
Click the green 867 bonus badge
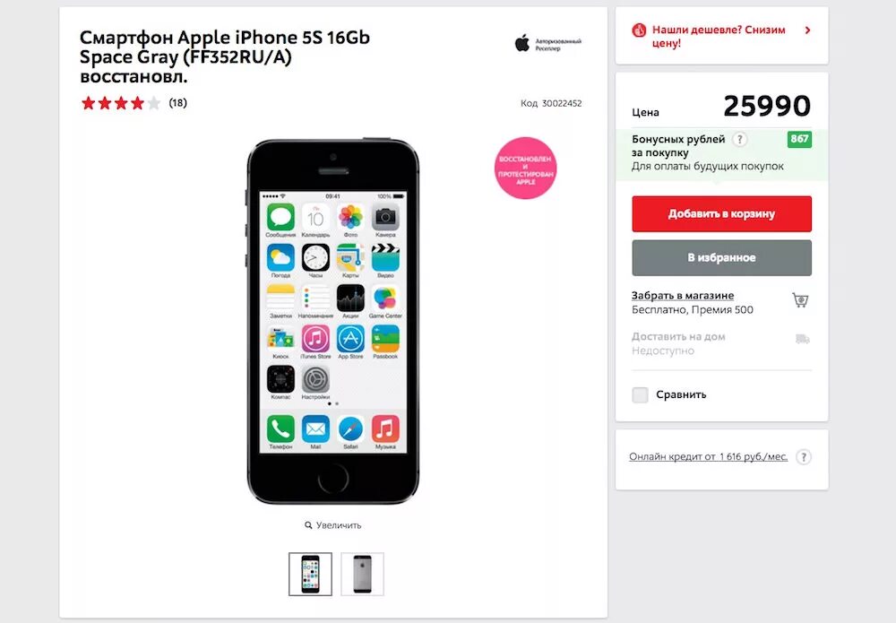coord(799,139)
